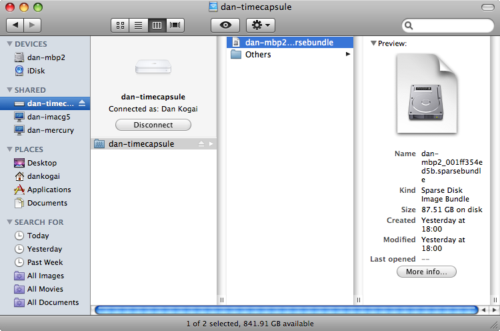
Task: Click the preview column resize handle
Action: (x=495, y=300)
